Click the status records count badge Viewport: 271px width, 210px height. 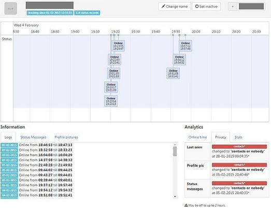pyautogui.click(x=87, y=13)
